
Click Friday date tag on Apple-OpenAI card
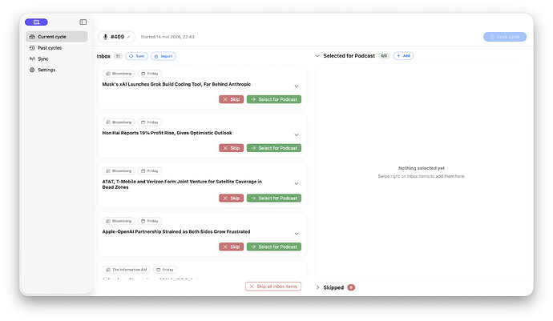150,221
